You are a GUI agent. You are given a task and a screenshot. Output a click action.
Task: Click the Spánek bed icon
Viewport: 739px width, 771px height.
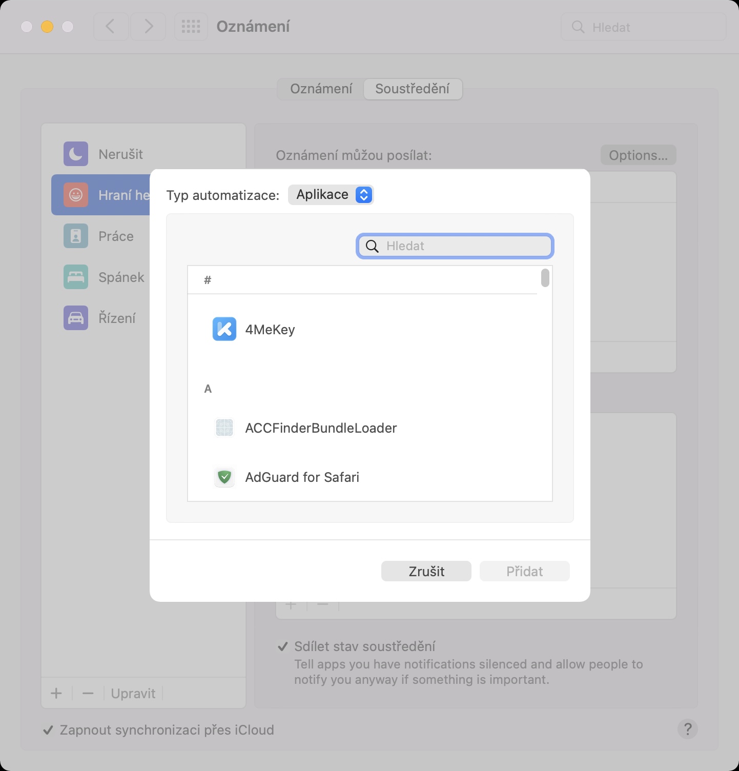click(76, 277)
